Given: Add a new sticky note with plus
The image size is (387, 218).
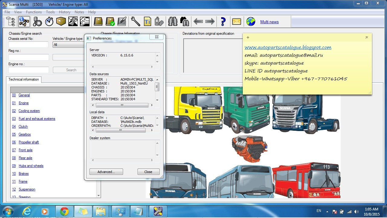Looking at the screenshot, I should click(248, 37).
